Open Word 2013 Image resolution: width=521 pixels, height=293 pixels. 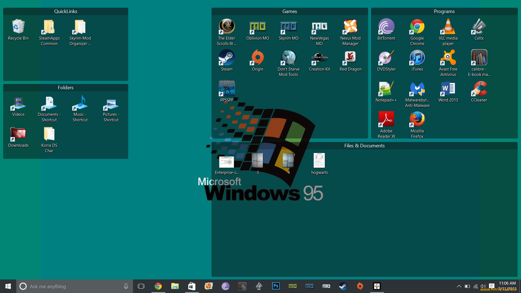pyautogui.click(x=448, y=89)
